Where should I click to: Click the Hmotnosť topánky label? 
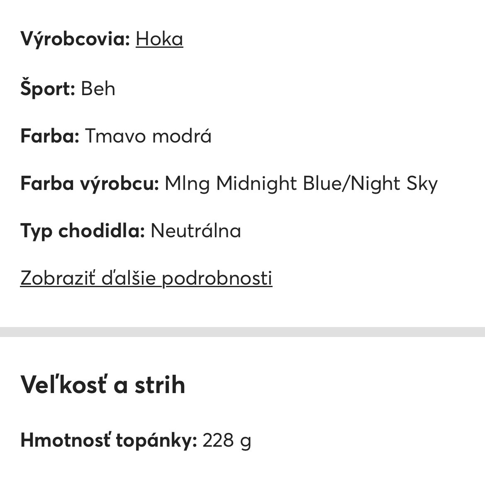coord(108,439)
